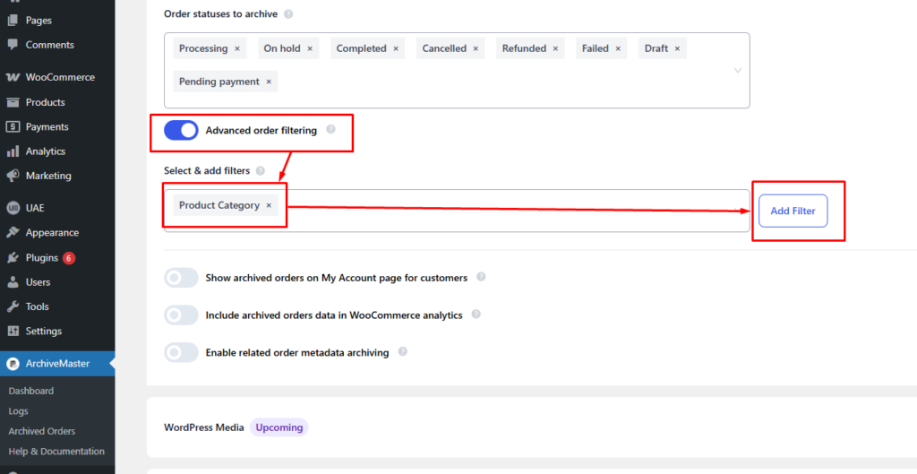Image resolution: width=917 pixels, height=474 pixels.
Task: Disable the Advanced order filtering toggle
Action: (x=181, y=131)
